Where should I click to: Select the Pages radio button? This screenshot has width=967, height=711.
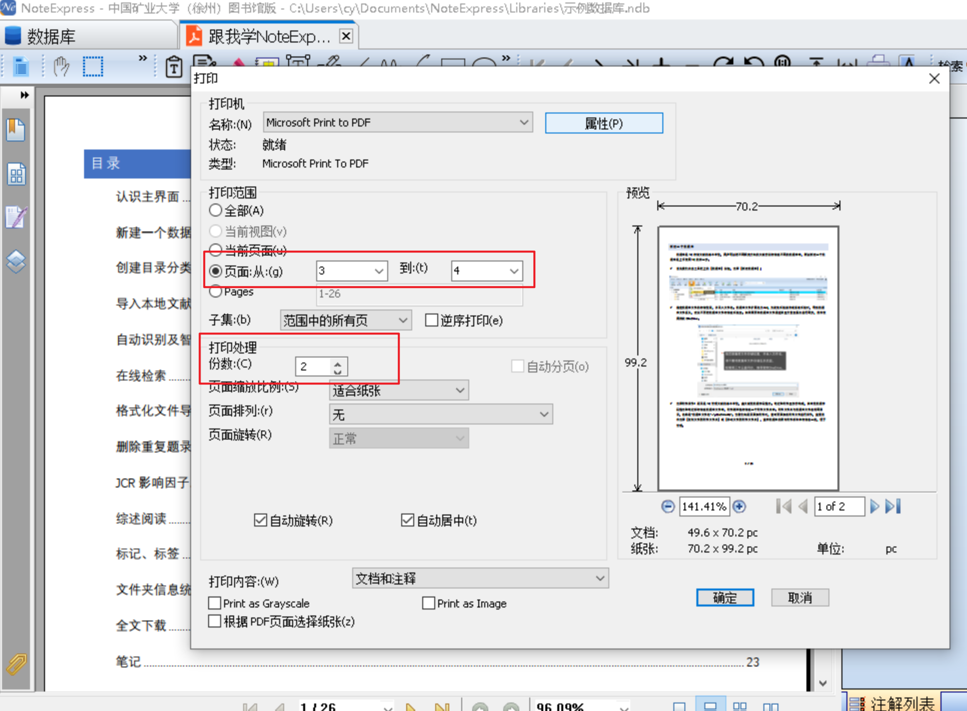[216, 291]
